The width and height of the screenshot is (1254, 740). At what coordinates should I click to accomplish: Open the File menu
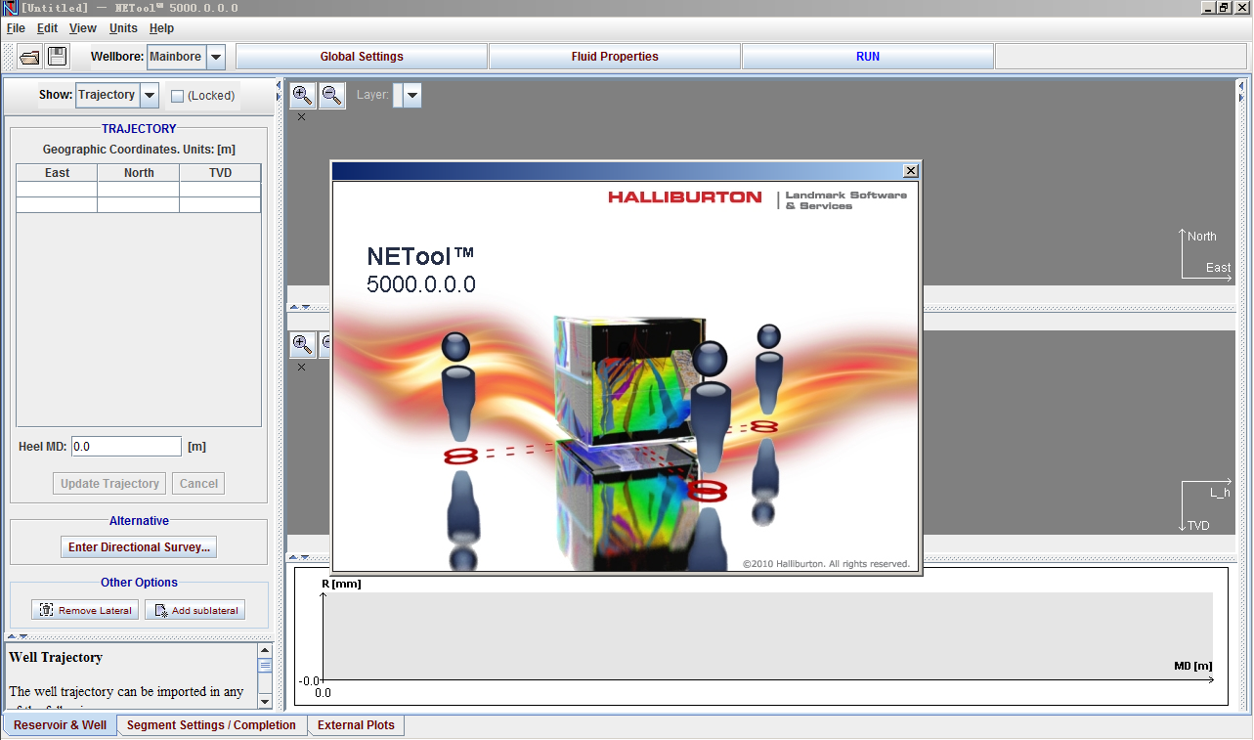16,28
